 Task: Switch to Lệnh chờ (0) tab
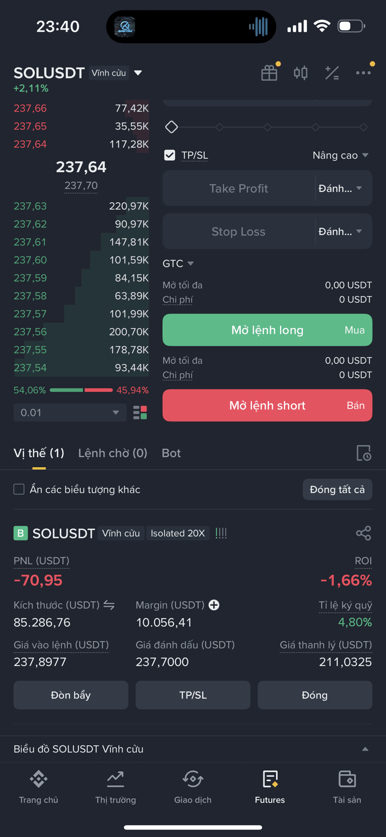point(113,453)
